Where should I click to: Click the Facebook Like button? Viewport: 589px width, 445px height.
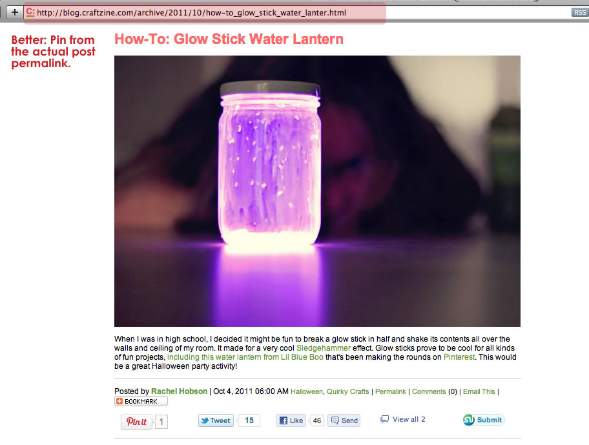291,420
